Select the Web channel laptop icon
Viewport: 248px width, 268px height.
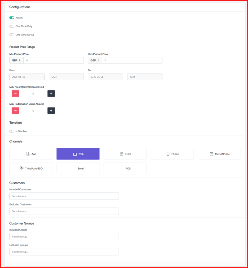coord(75,154)
